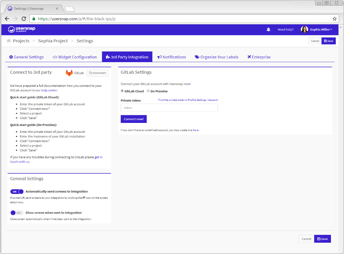Viewport: 344px width, 254px height.
Task: Click the top Cancel button
Action: (x=315, y=41)
